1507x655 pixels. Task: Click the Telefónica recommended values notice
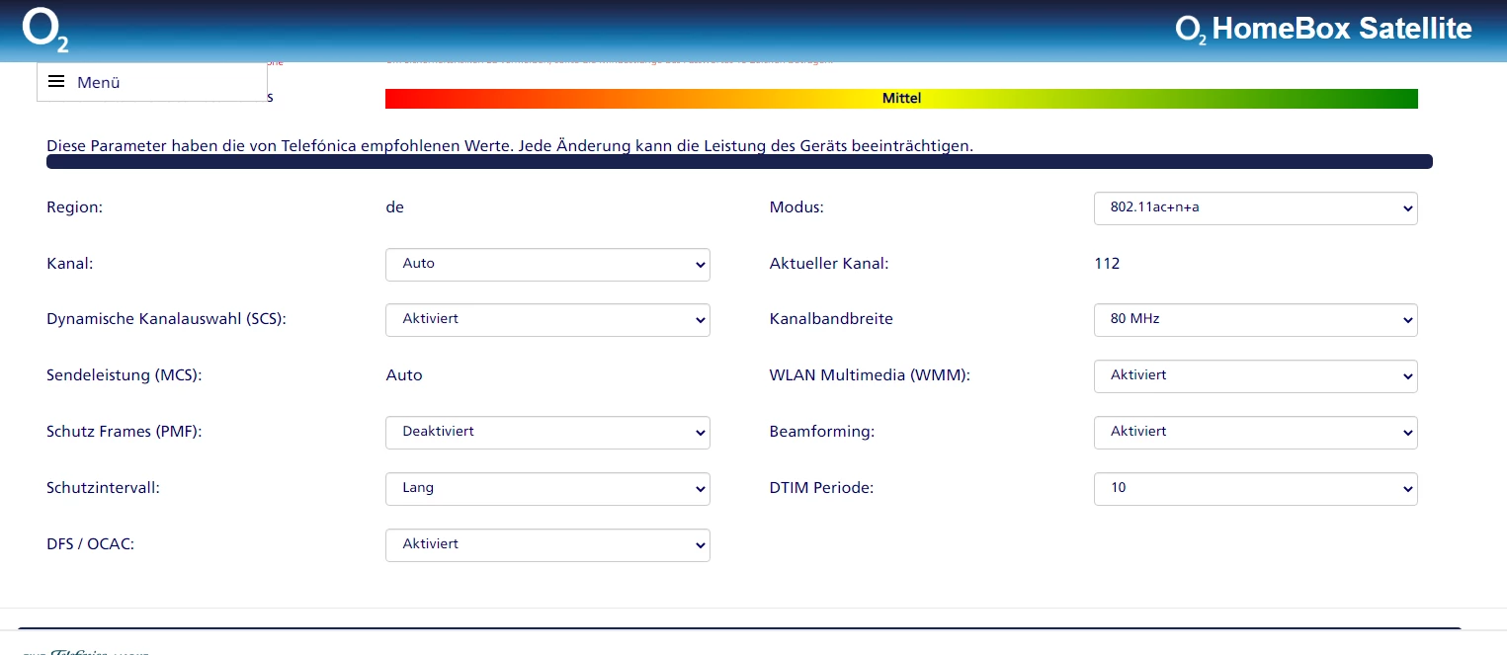(510, 146)
